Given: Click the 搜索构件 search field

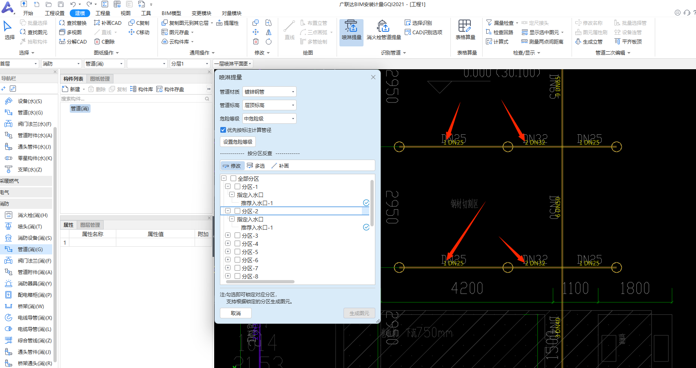Looking at the screenshot, I should (135, 99).
